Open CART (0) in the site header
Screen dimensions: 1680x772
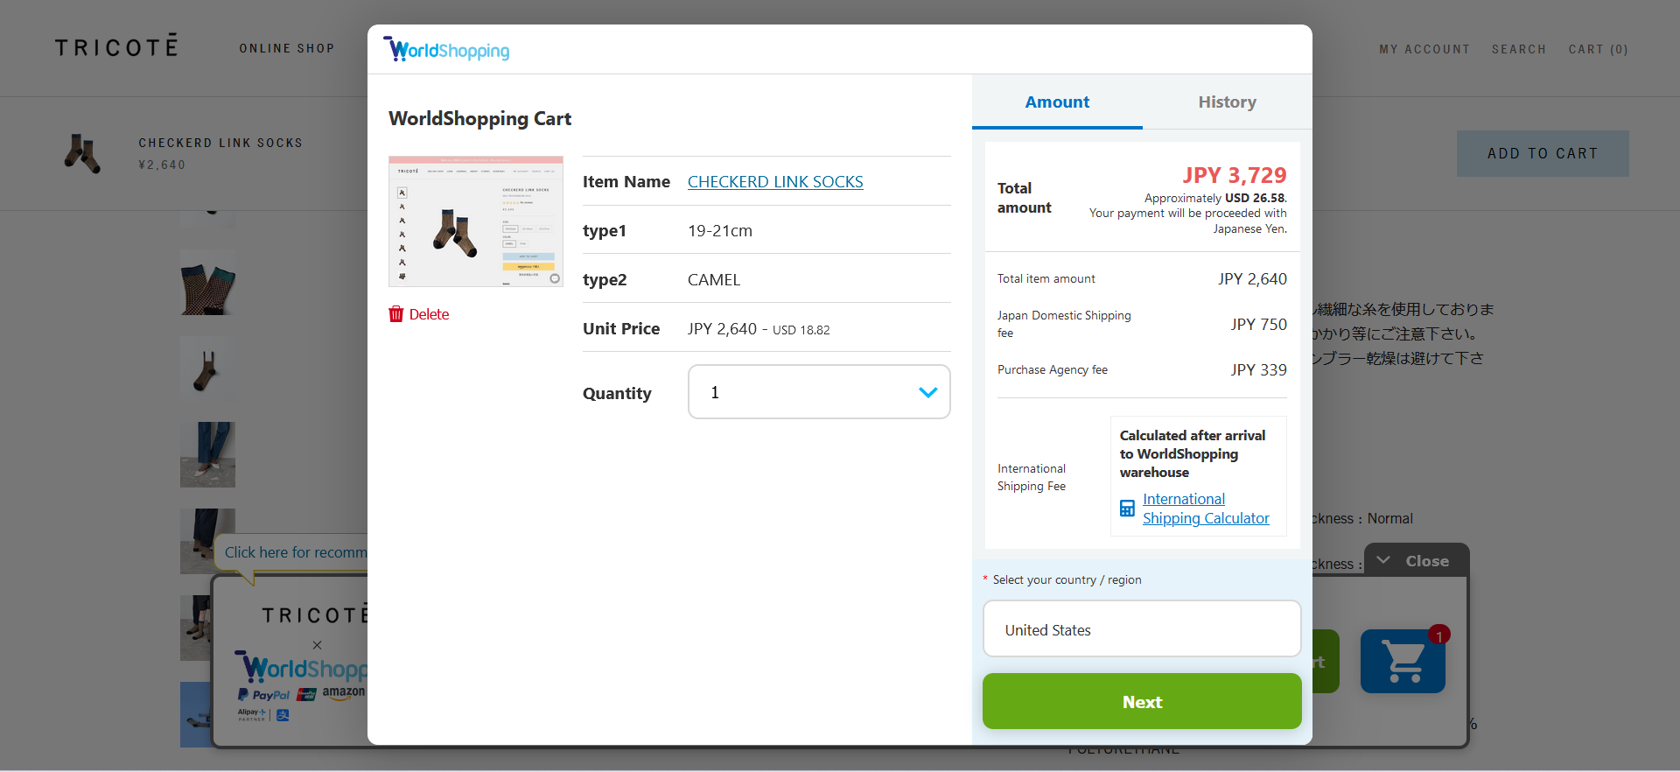pos(1599,50)
